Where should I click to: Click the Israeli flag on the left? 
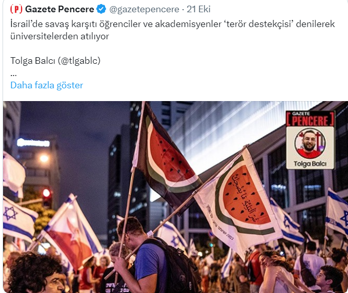pyautogui.click(x=19, y=218)
